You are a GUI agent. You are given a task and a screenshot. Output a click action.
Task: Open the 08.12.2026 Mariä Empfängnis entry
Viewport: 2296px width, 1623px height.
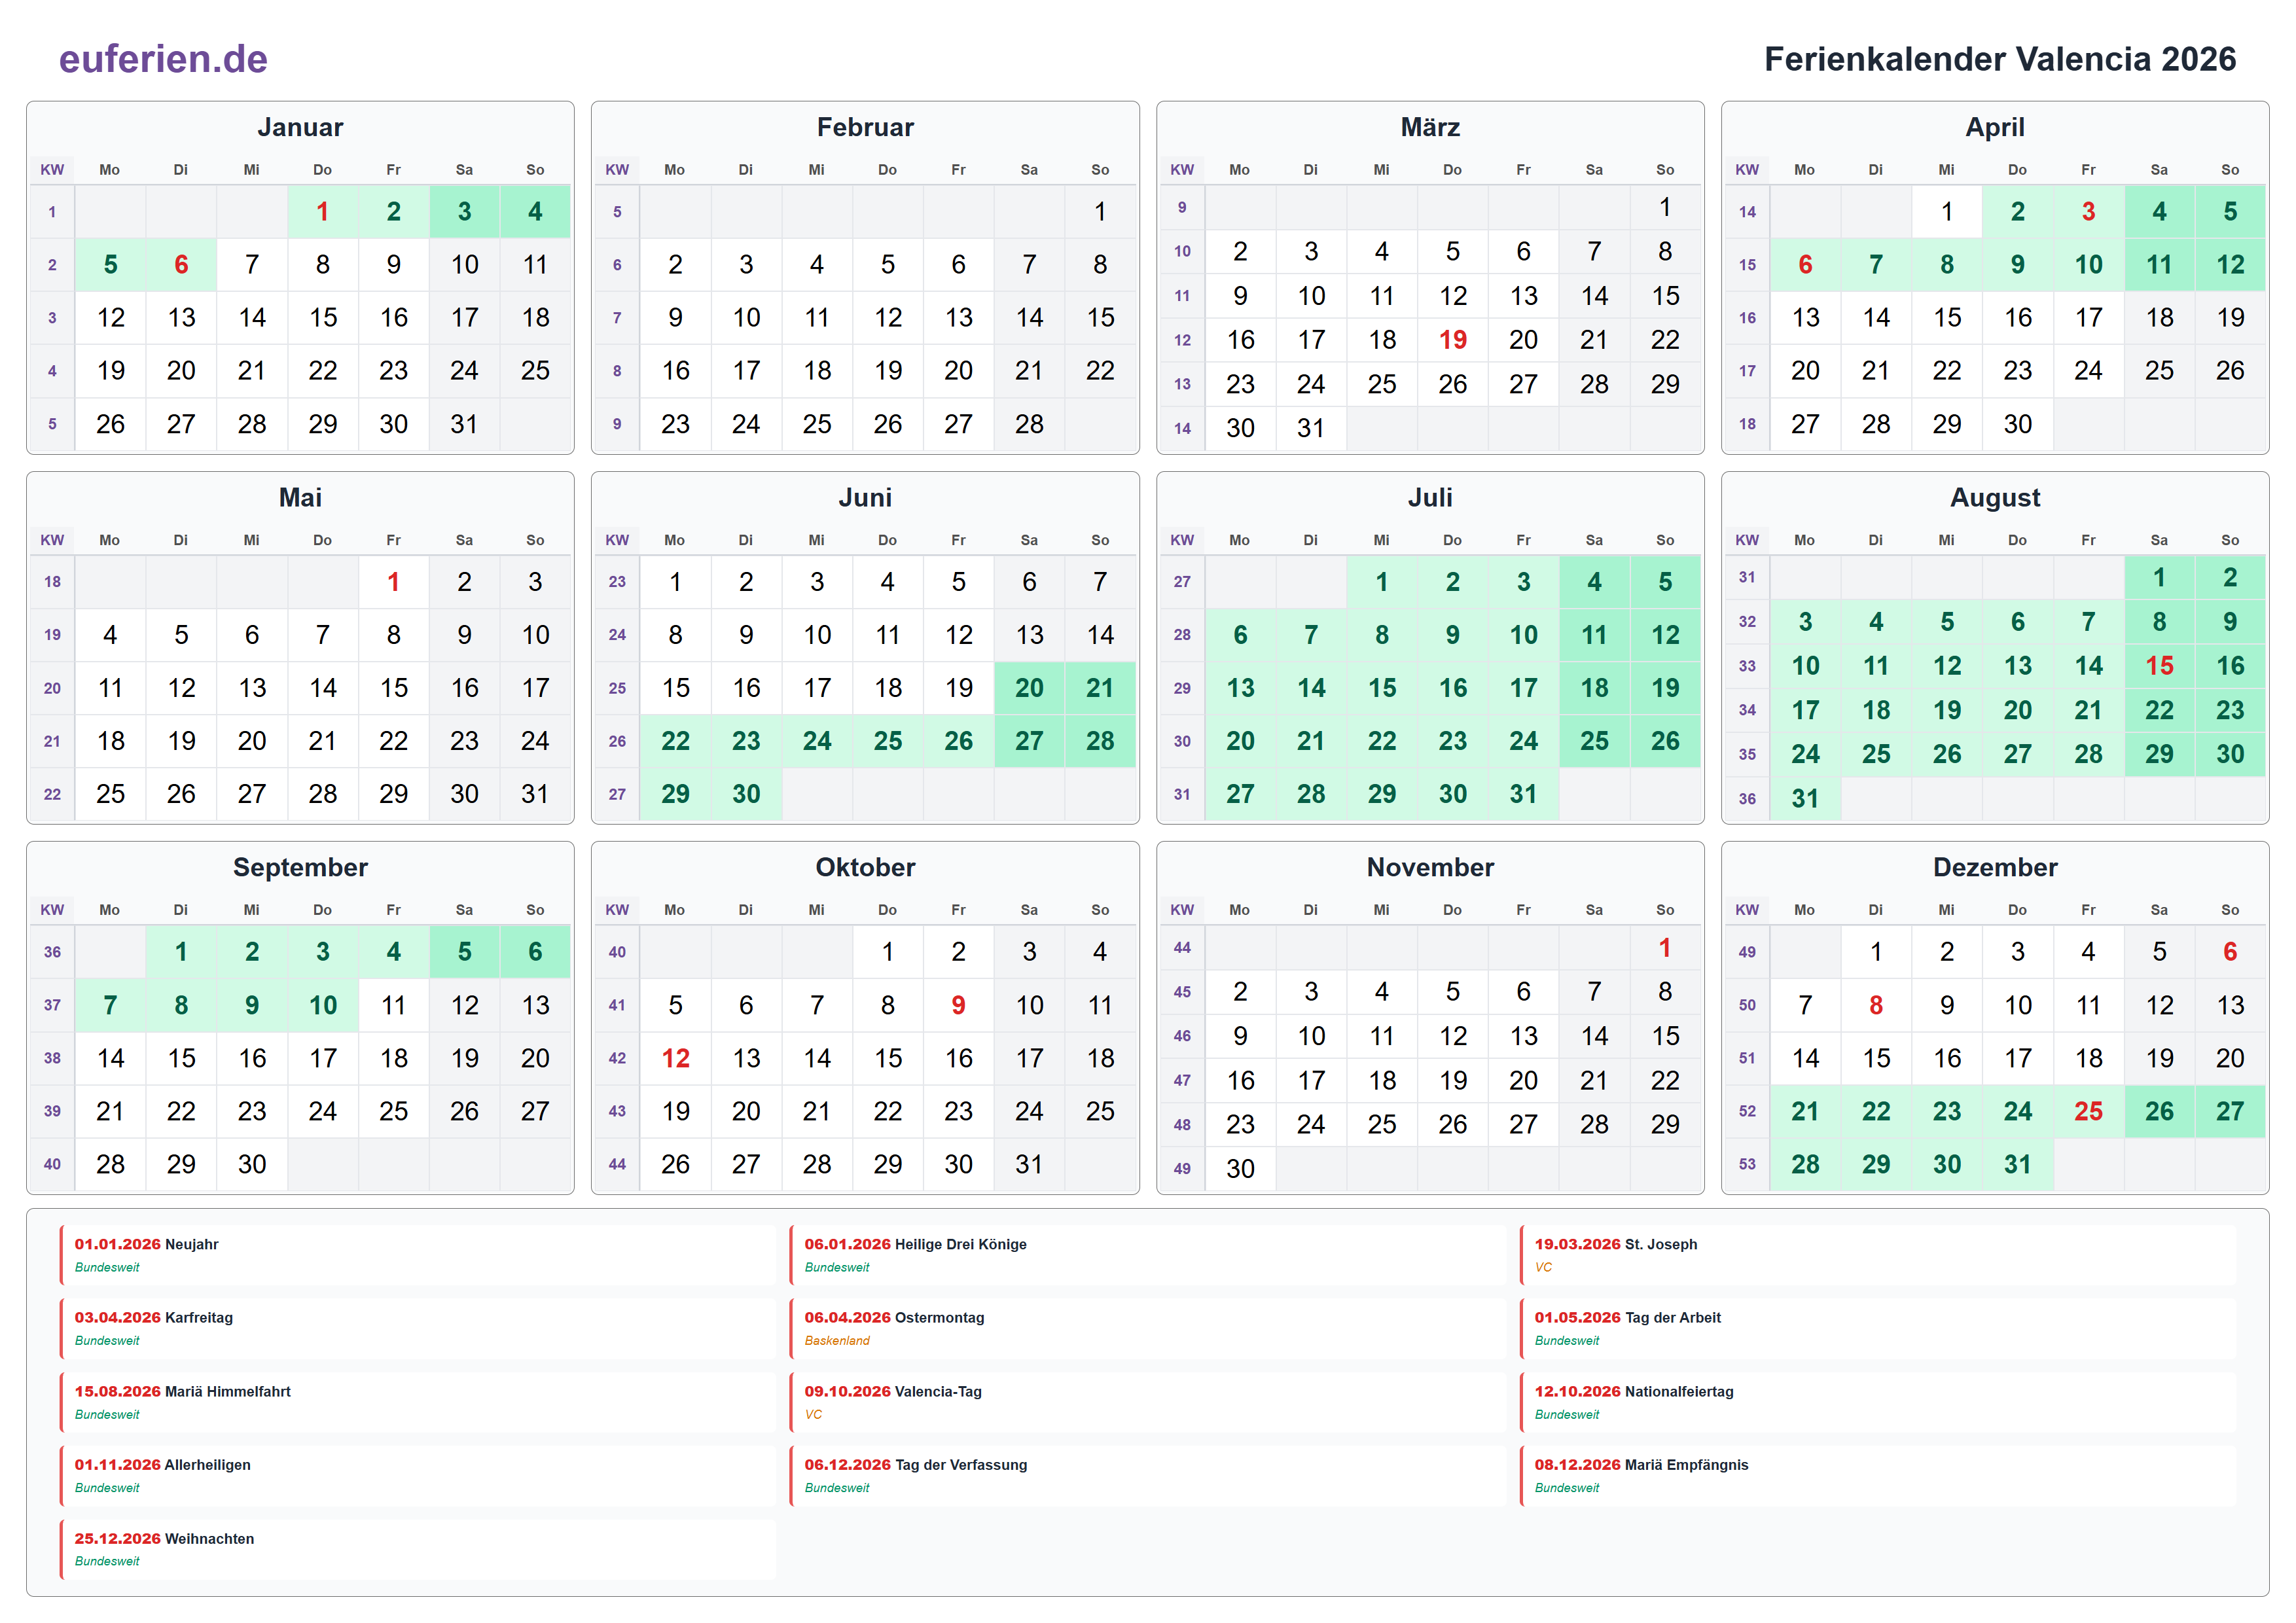point(1878,1476)
